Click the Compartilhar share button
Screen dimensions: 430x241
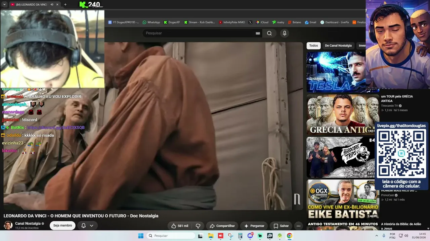(222, 226)
